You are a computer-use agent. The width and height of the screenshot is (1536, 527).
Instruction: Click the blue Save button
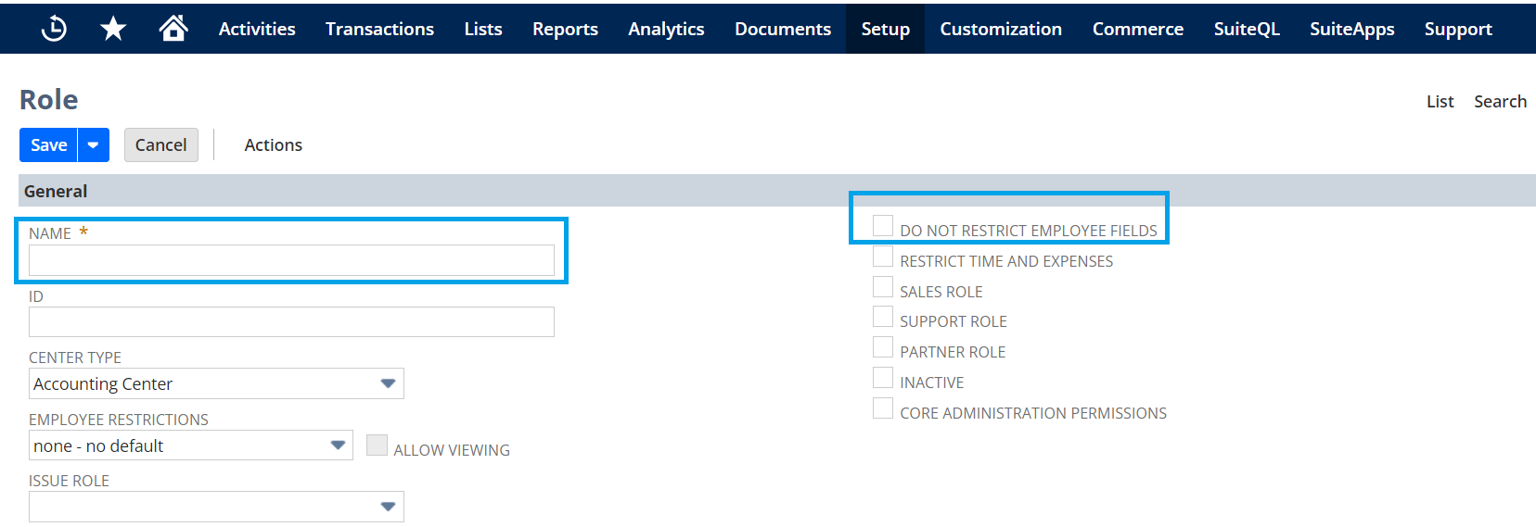pyautogui.click(x=48, y=145)
